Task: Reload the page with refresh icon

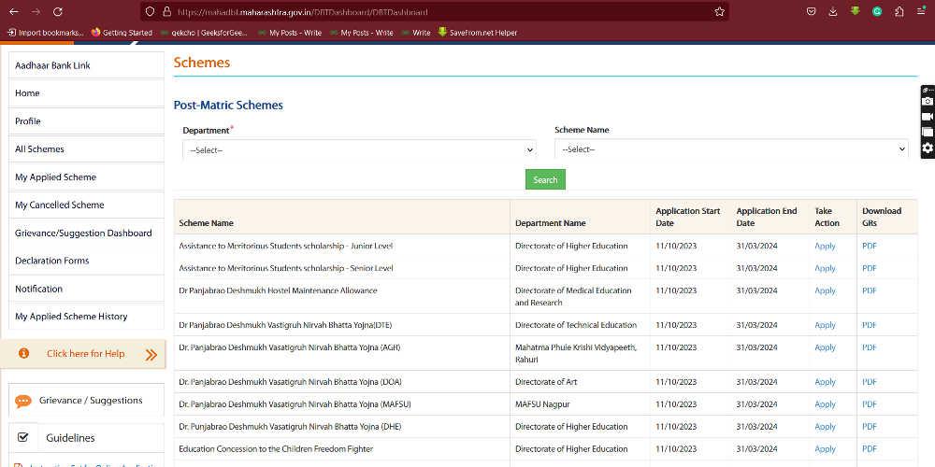Action: (x=58, y=11)
